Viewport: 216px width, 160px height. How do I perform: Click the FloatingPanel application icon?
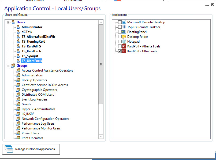tap(124, 32)
